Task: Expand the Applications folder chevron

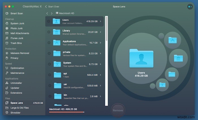Action: pos(100,43)
